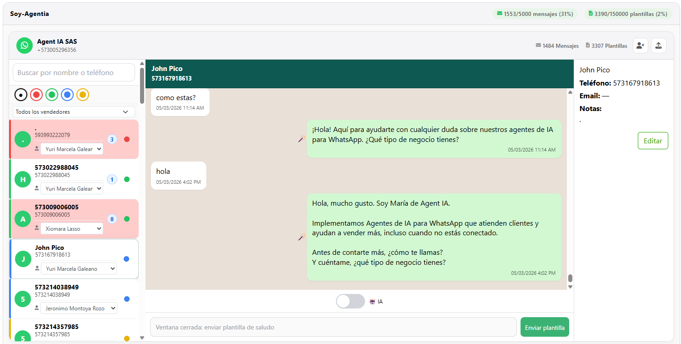Screen dimensions: 681x344
Task: Click the "como estas?" message bubble
Action: pyautogui.click(x=180, y=102)
